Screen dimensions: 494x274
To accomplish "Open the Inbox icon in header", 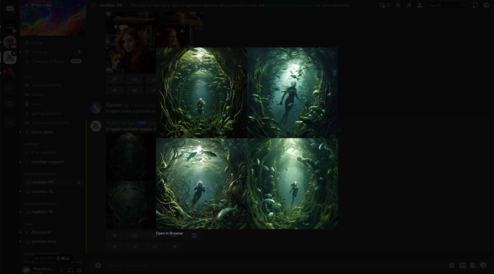I will point(475,5).
